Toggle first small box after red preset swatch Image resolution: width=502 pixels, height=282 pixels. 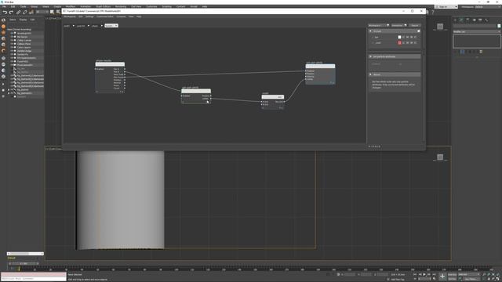pos(403,42)
